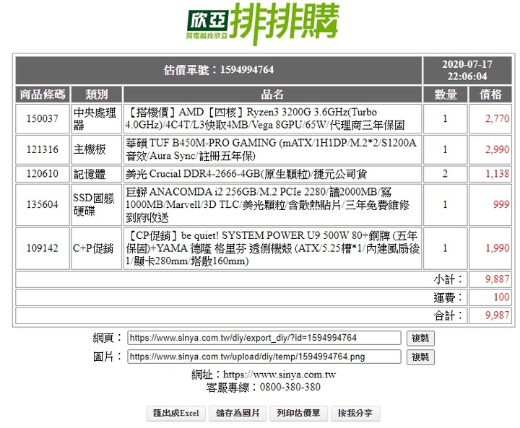Click the 合計 label
520x428 pixels.
click(448, 315)
